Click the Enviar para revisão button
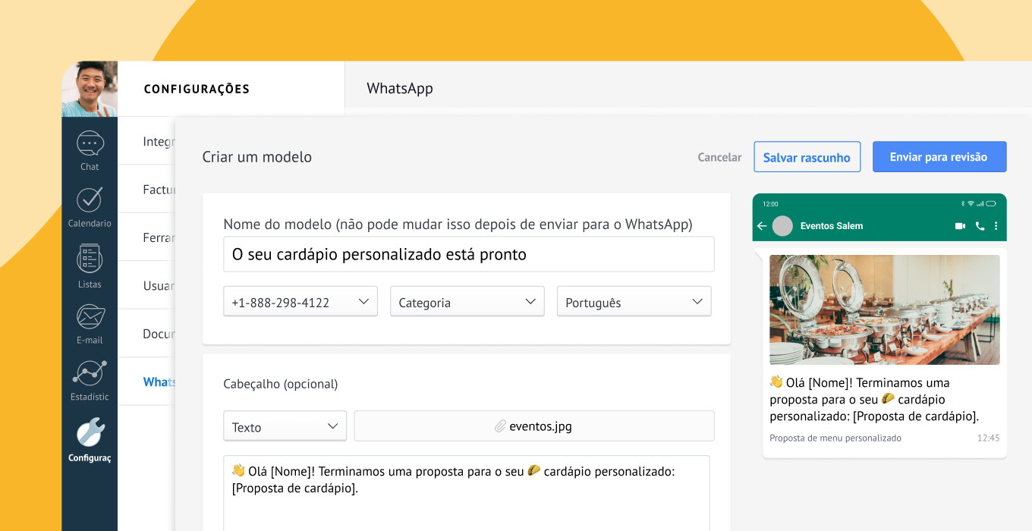The height and width of the screenshot is (531, 1032). click(939, 157)
